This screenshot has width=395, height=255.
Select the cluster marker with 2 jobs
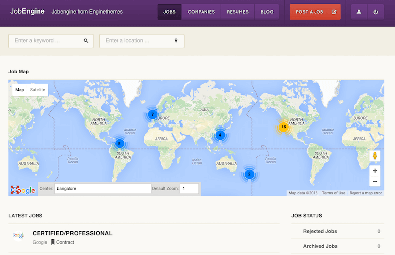click(249, 174)
